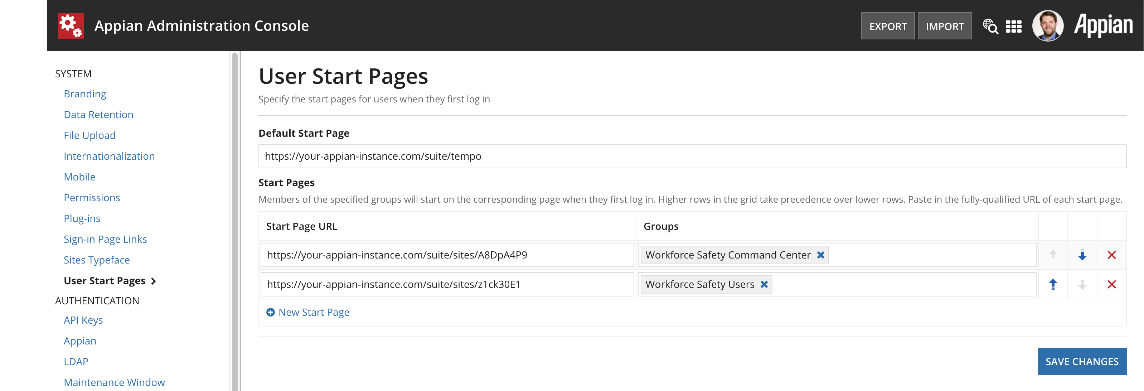Remove Workforce Safety Users group tag

pyautogui.click(x=766, y=285)
